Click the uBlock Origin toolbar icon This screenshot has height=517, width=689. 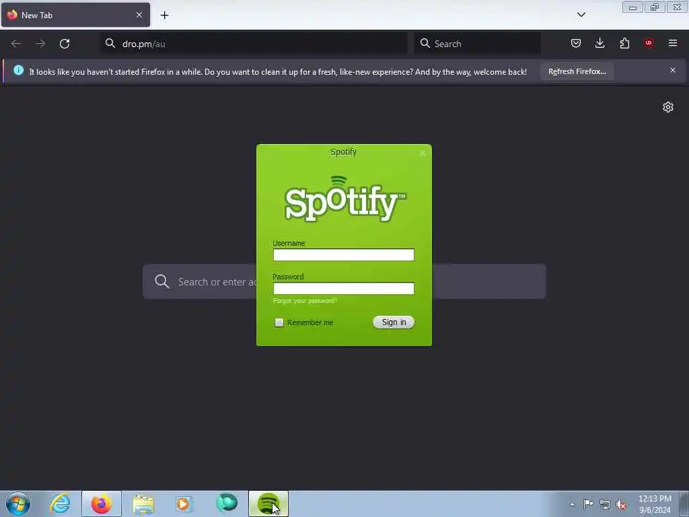pyautogui.click(x=649, y=42)
